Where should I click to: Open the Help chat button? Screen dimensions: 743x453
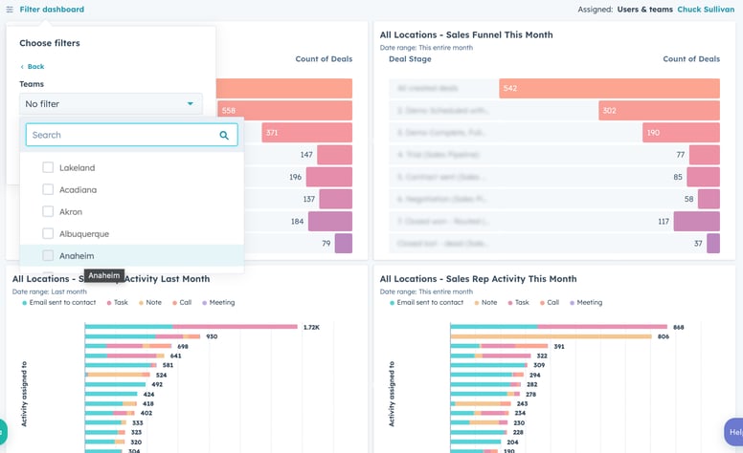733,432
